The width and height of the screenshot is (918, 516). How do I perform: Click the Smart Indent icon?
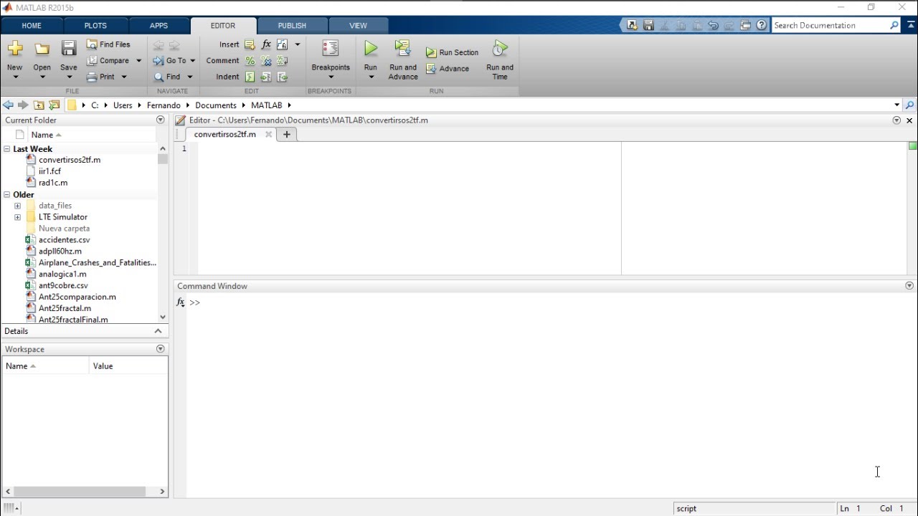(x=250, y=77)
